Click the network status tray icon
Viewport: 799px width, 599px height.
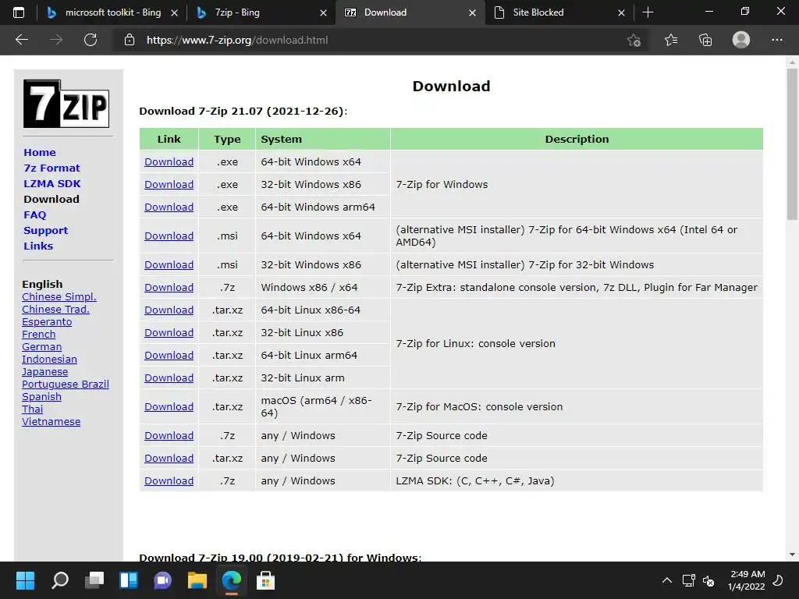pyautogui.click(x=688, y=580)
